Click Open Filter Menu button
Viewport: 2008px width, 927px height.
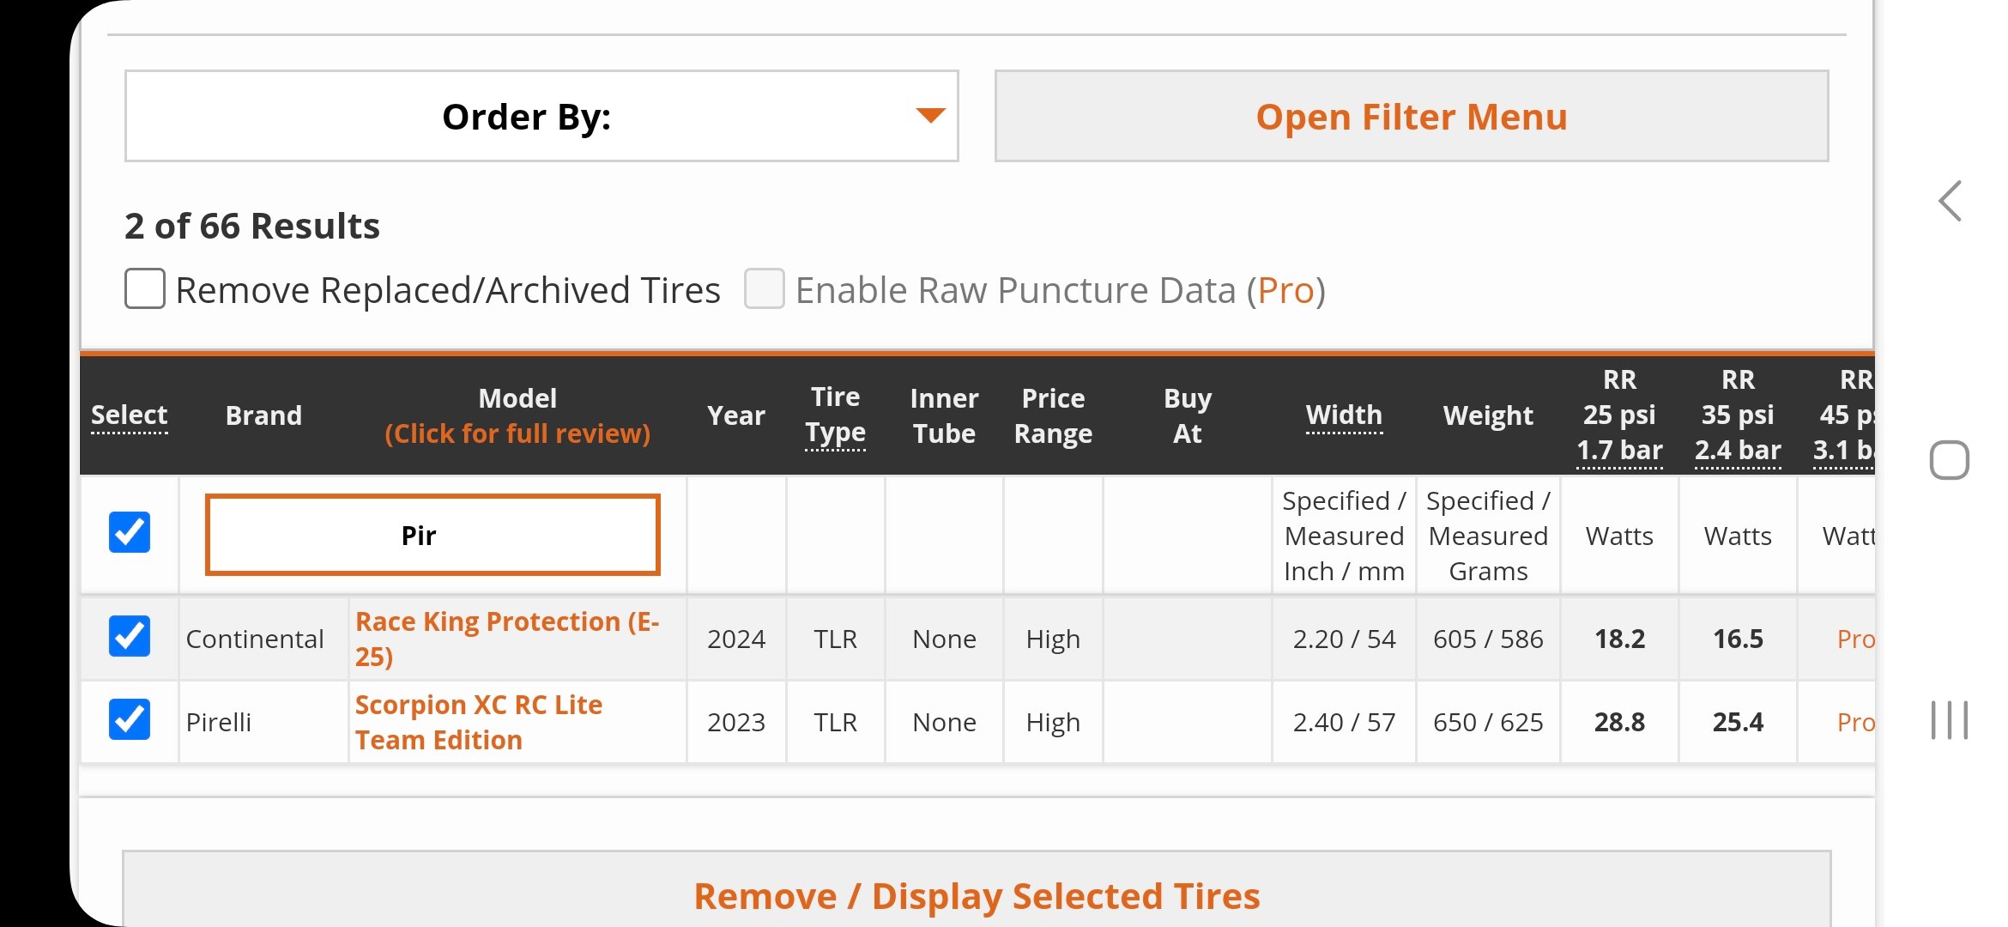(1412, 116)
